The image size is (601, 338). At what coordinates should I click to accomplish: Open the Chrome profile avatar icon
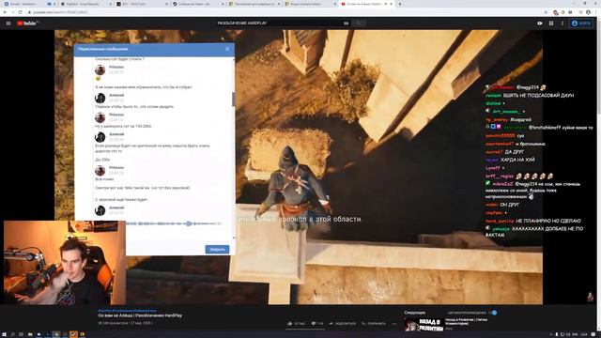tap(588, 12)
